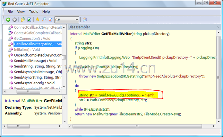The height and width of the screenshot is (137, 223).
Task: Maximize the Reflector window
Action: click(x=206, y=3)
